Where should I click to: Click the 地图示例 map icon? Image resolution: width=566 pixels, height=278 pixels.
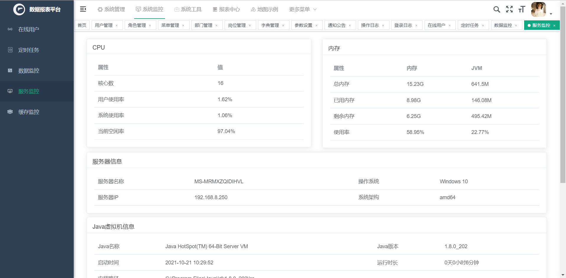point(253,9)
